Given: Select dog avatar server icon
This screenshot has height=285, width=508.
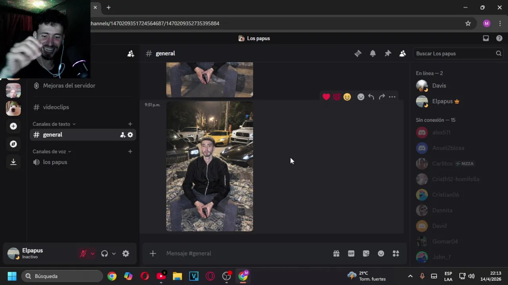Looking at the screenshot, I should tap(13, 108).
